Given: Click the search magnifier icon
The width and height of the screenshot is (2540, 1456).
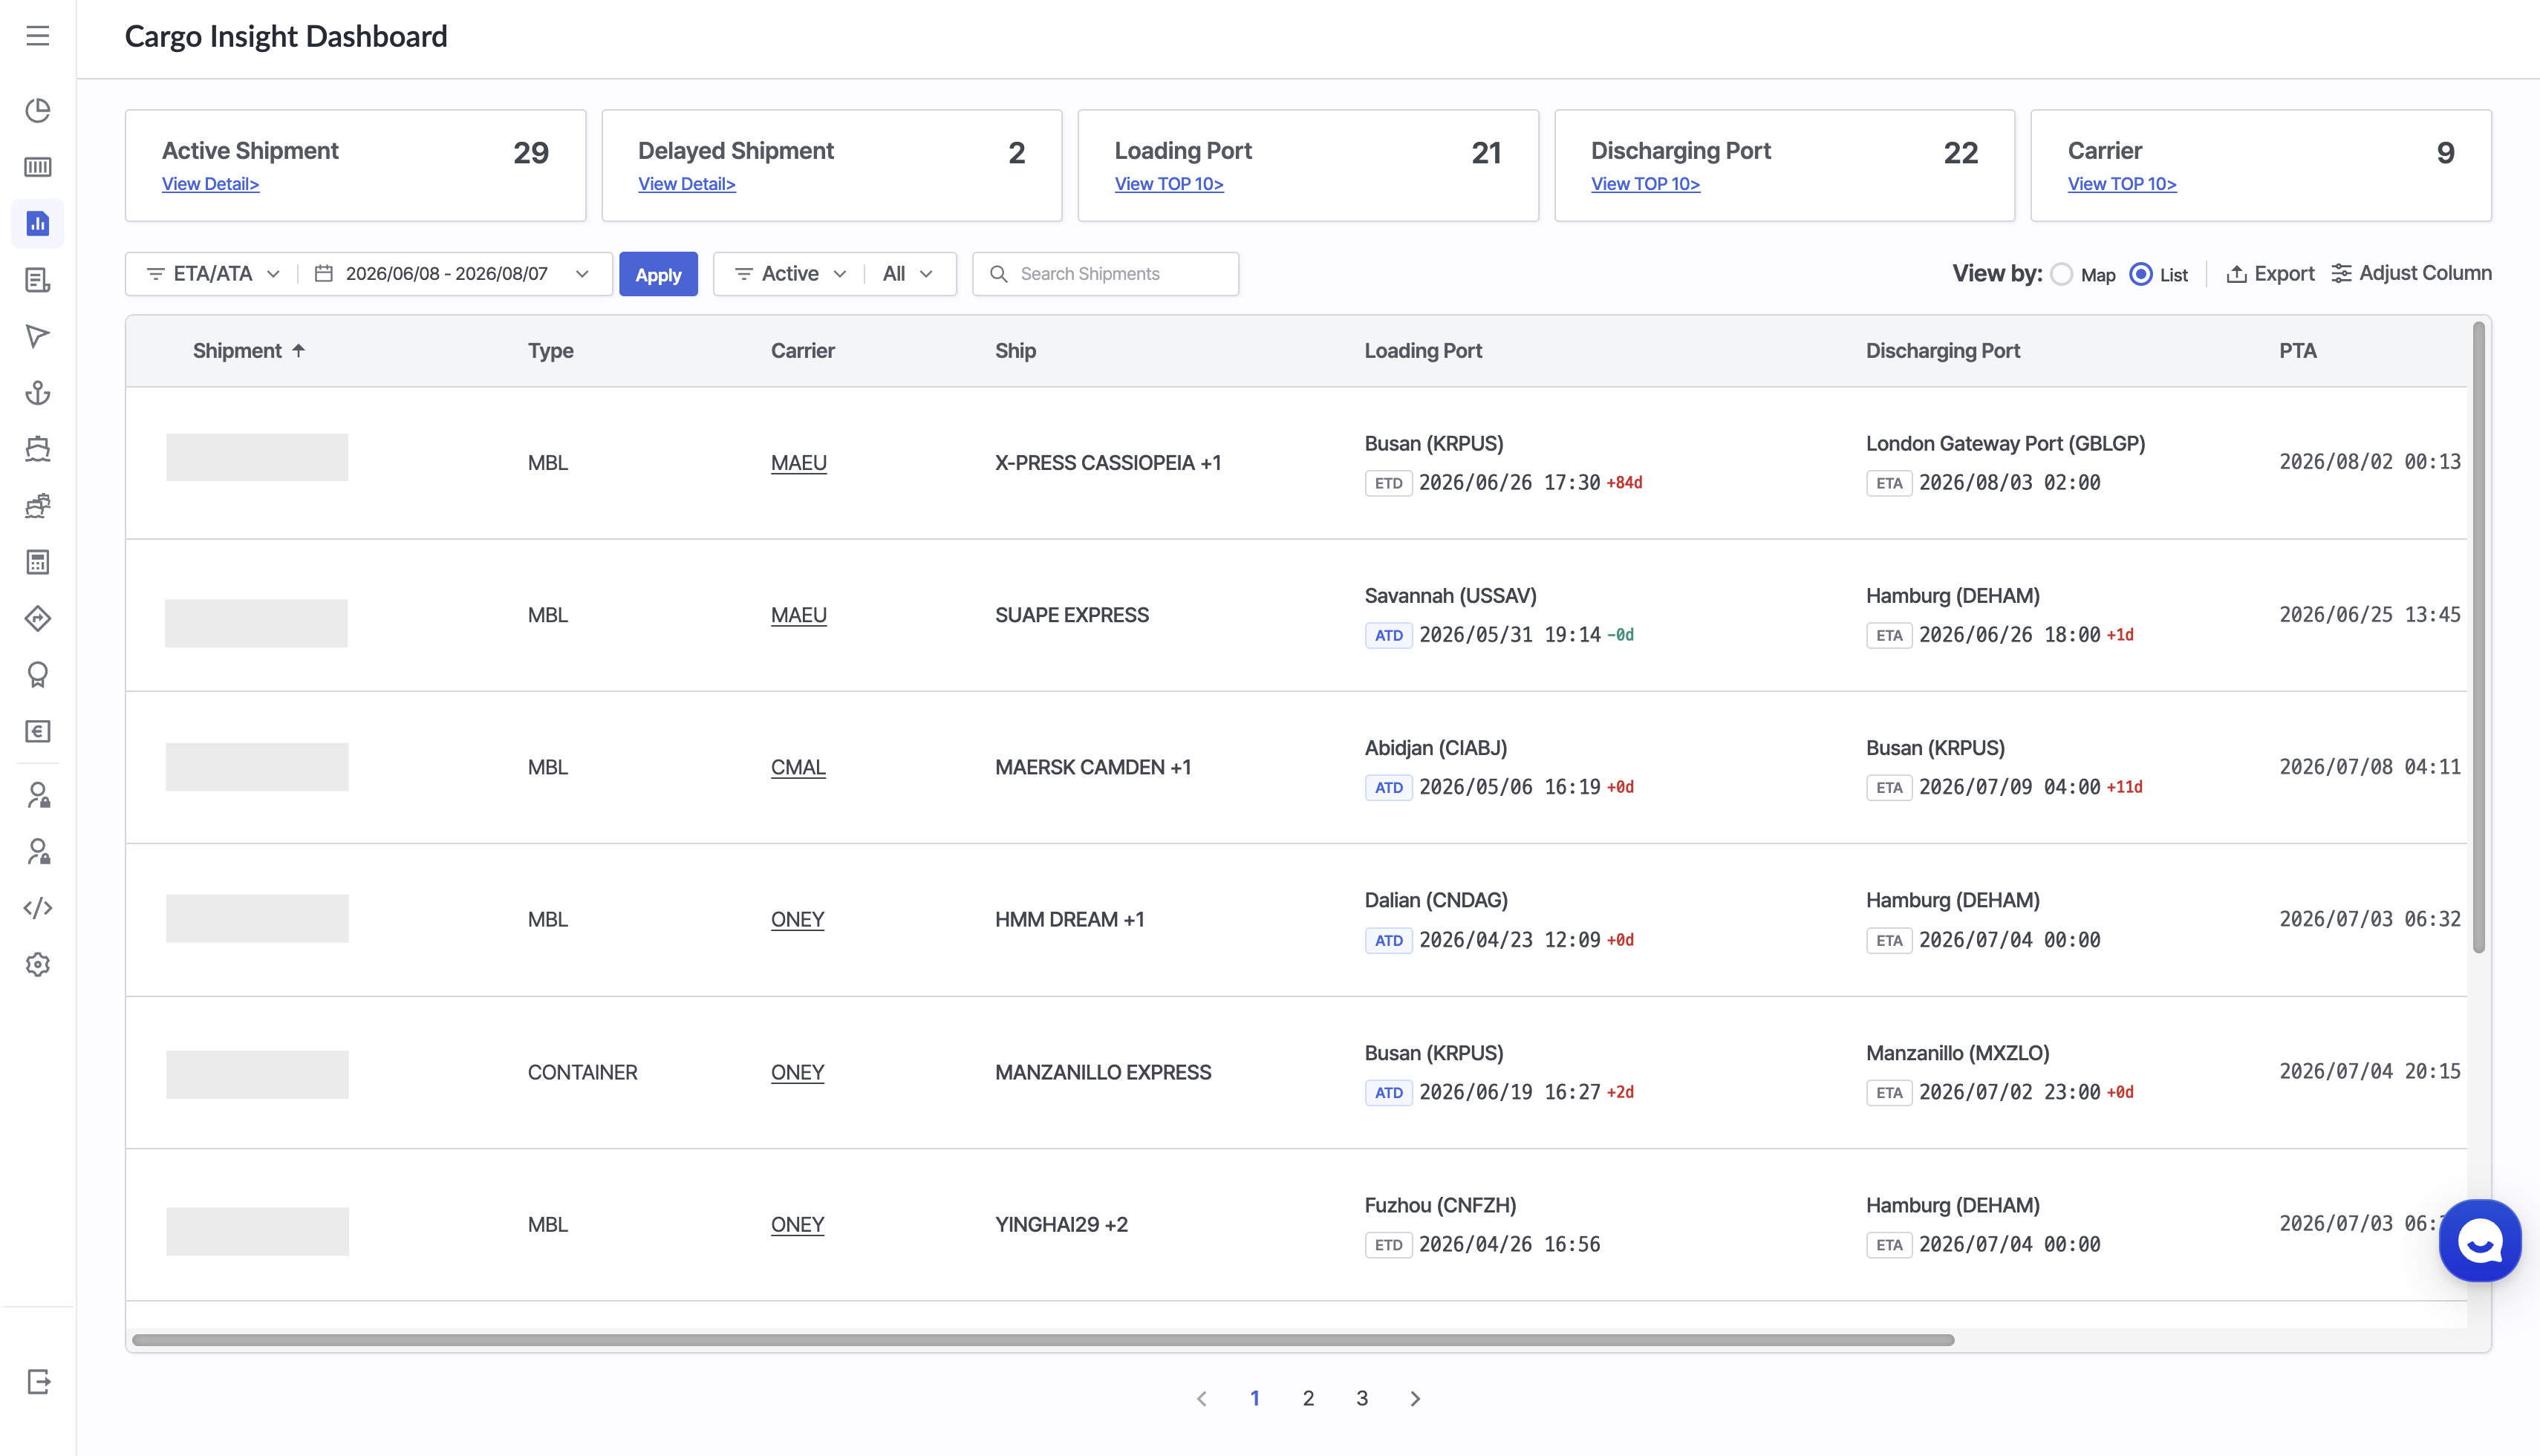Looking at the screenshot, I should 998,274.
